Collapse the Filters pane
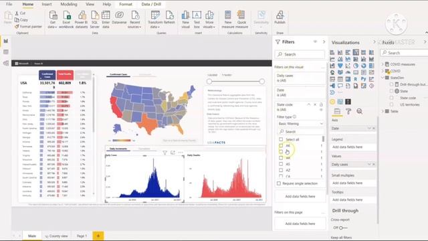The width and height of the screenshot is (428, 241). click(x=324, y=42)
